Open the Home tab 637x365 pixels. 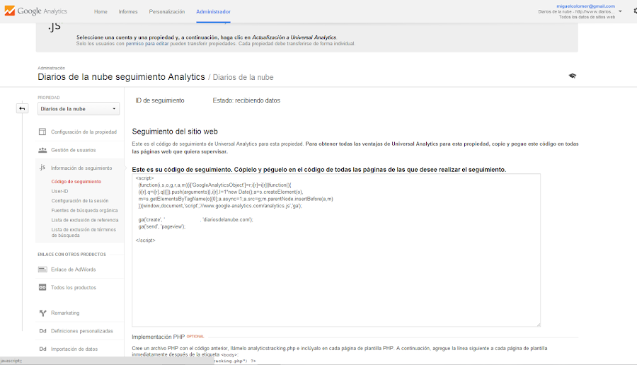(101, 12)
